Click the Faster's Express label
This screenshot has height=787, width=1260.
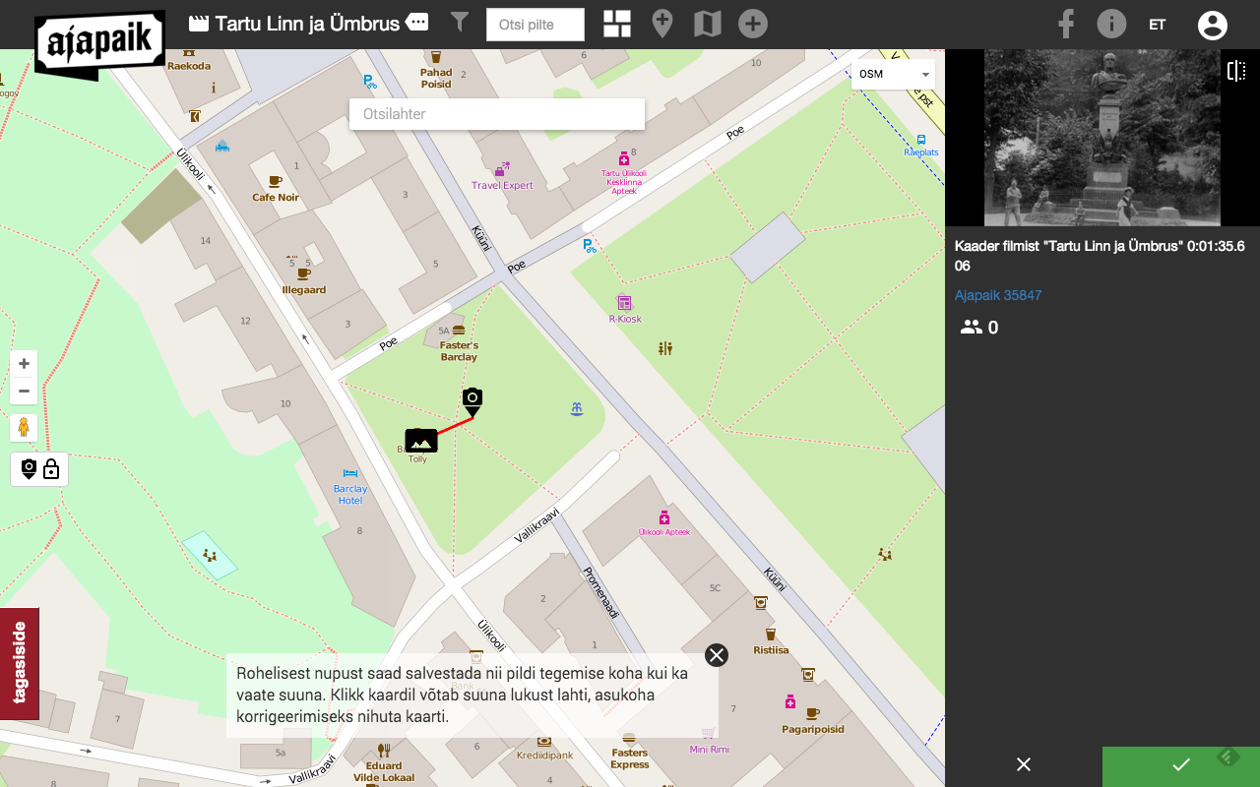pos(630,758)
